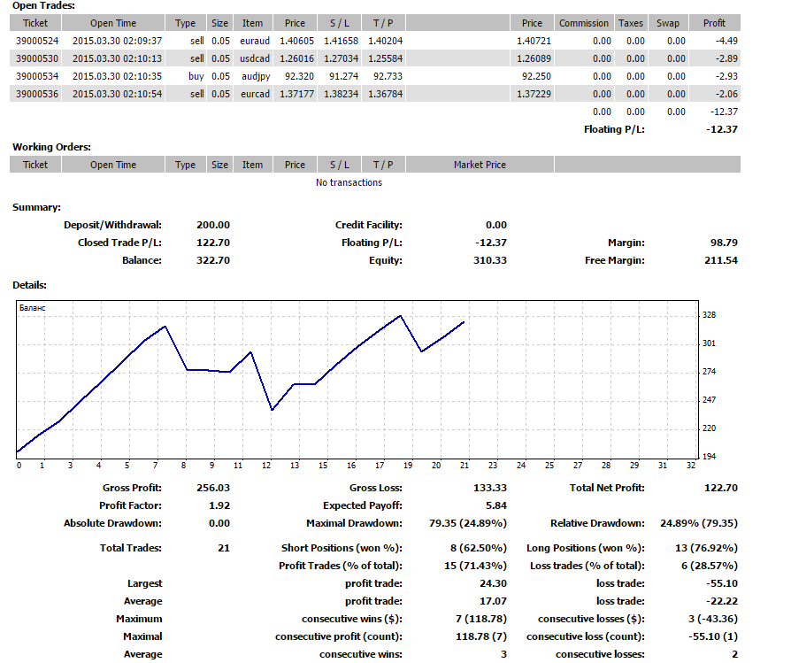Click the euraud item cell
The image size is (791, 663).
[255, 41]
